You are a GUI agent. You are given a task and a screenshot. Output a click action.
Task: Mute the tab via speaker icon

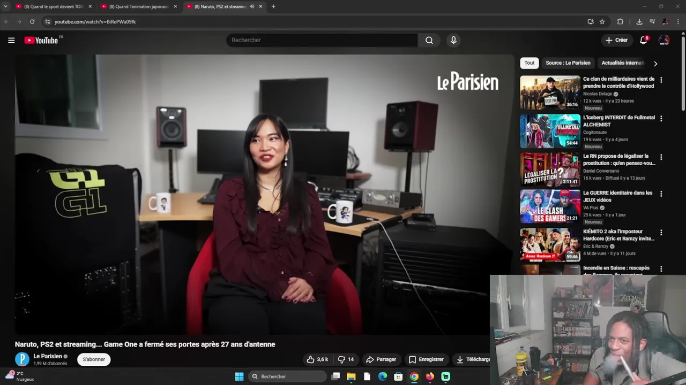click(251, 6)
